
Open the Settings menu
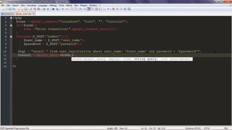point(53,5)
